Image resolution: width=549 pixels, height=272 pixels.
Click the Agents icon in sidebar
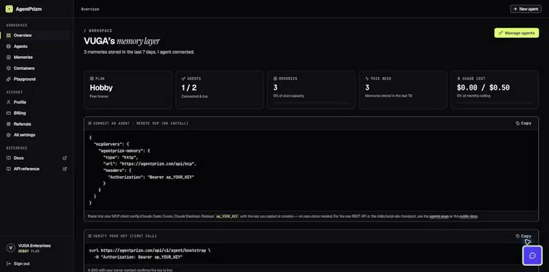[9, 46]
